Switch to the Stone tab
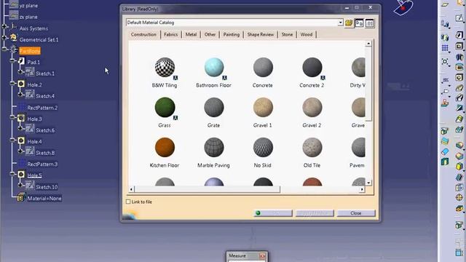466x262 pixels. point(287,34)
